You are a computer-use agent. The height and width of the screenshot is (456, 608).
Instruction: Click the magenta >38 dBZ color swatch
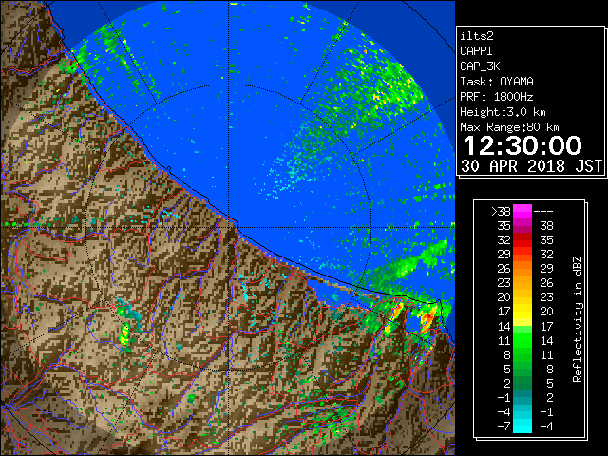click(x=522, y=212)
